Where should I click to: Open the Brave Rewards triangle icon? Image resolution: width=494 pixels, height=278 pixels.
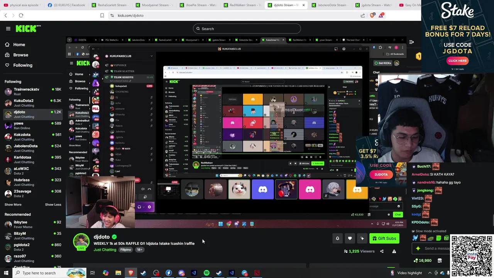381,15
